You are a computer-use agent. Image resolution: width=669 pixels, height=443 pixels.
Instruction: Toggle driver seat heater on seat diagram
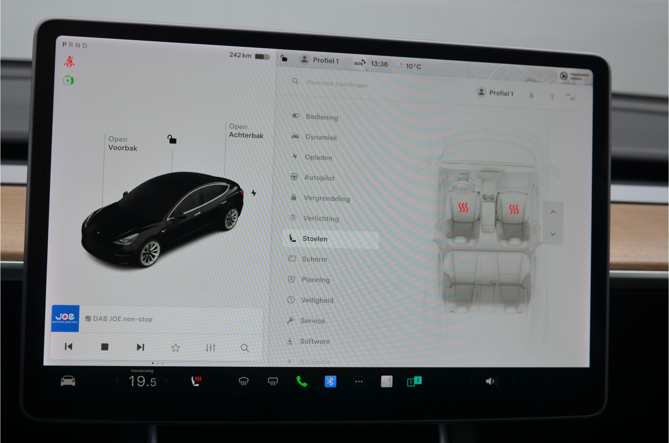click(463, 208)
